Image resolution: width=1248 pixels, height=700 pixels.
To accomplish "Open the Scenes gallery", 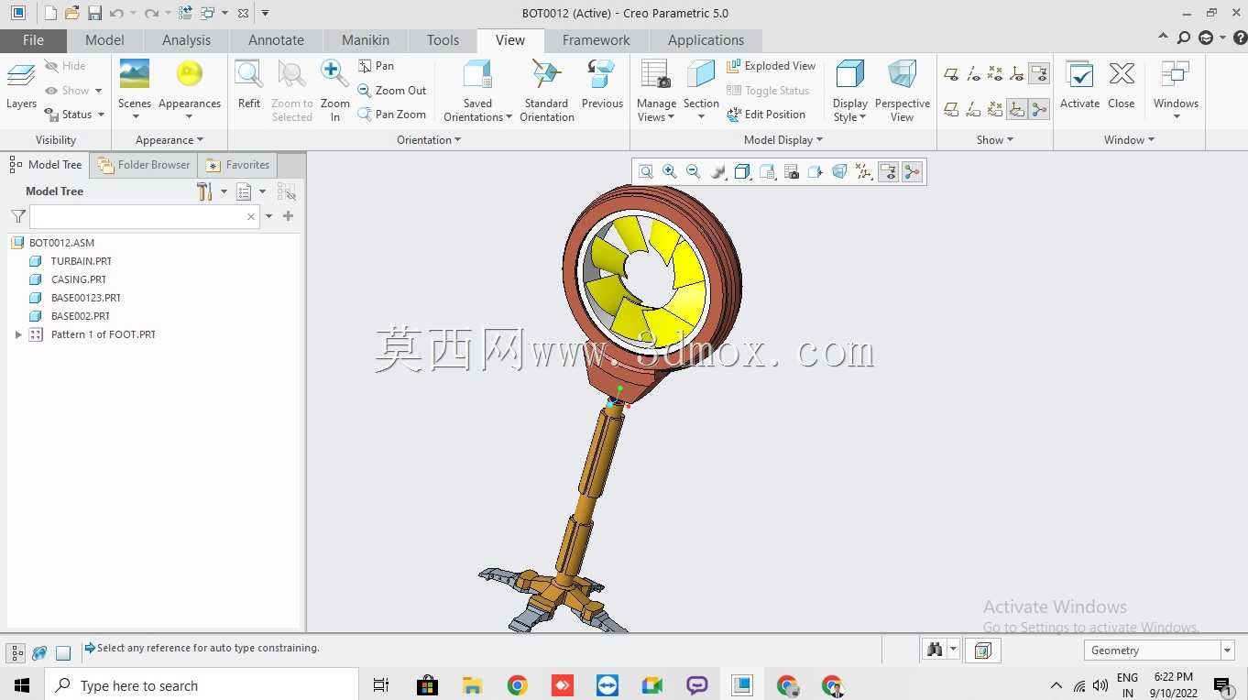I will (x=135, y=88).
